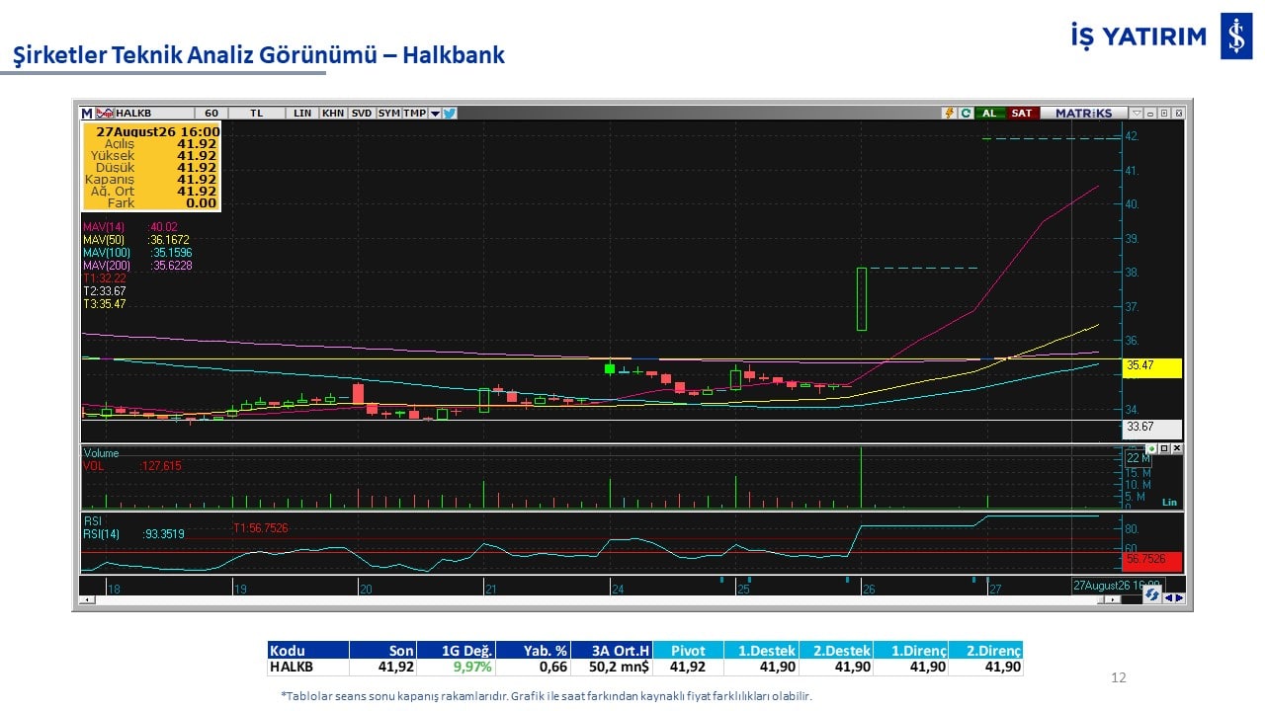Click the 2.Direnç column header

tap(985, 651)
